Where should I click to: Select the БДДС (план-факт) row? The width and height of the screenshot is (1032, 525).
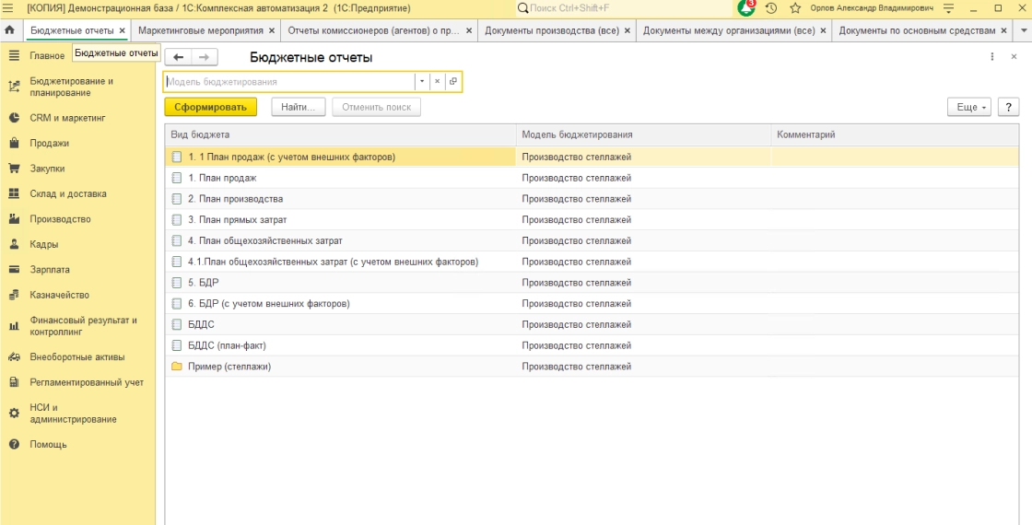(x=592, y=345)
